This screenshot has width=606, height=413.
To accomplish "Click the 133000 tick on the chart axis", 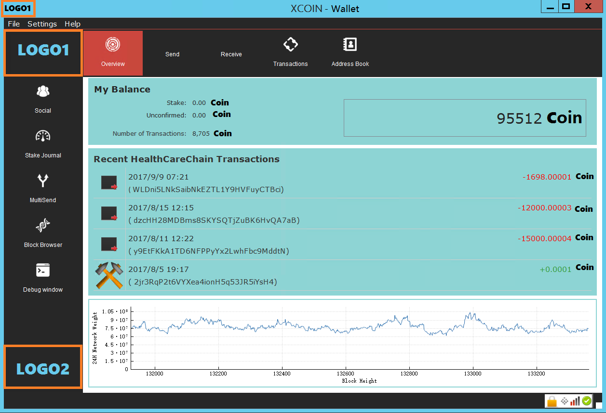I will pos(472,374).
